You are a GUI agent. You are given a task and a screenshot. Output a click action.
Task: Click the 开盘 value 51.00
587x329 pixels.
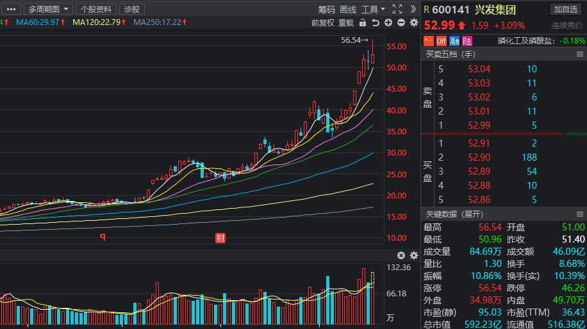pos(573,227)
